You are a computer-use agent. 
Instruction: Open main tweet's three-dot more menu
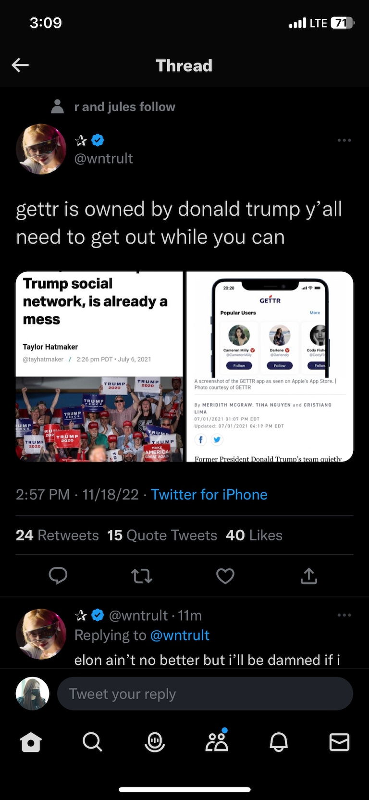click(x=344, y=140)
